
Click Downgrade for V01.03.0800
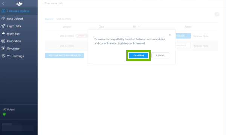[x=183, y=46]
